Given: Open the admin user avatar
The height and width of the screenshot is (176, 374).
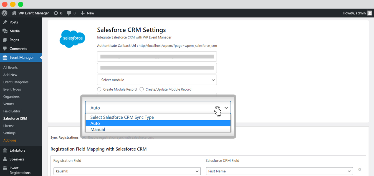Looking at the screenshot, I should [370, 13].
